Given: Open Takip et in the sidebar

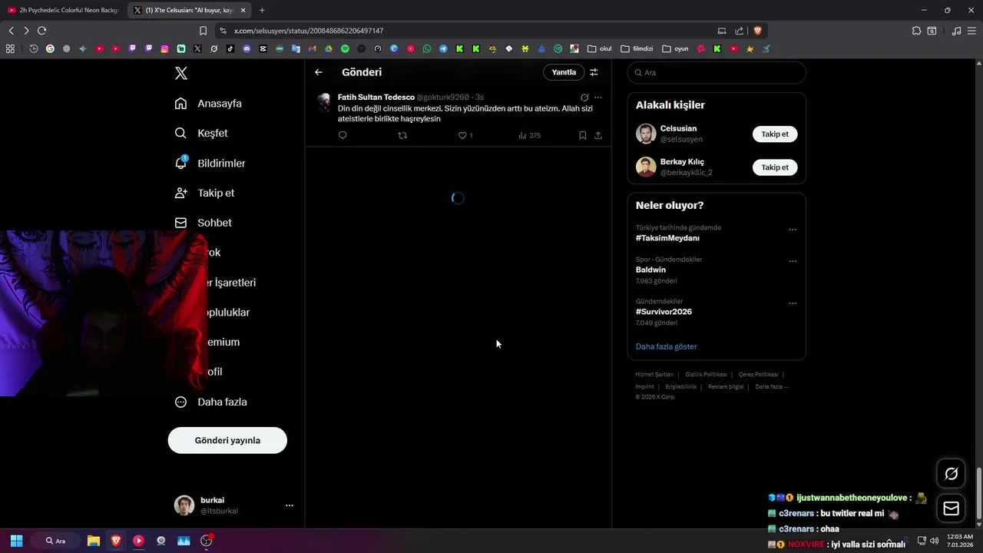Looking at the screenshot, I should click(204, 193).
